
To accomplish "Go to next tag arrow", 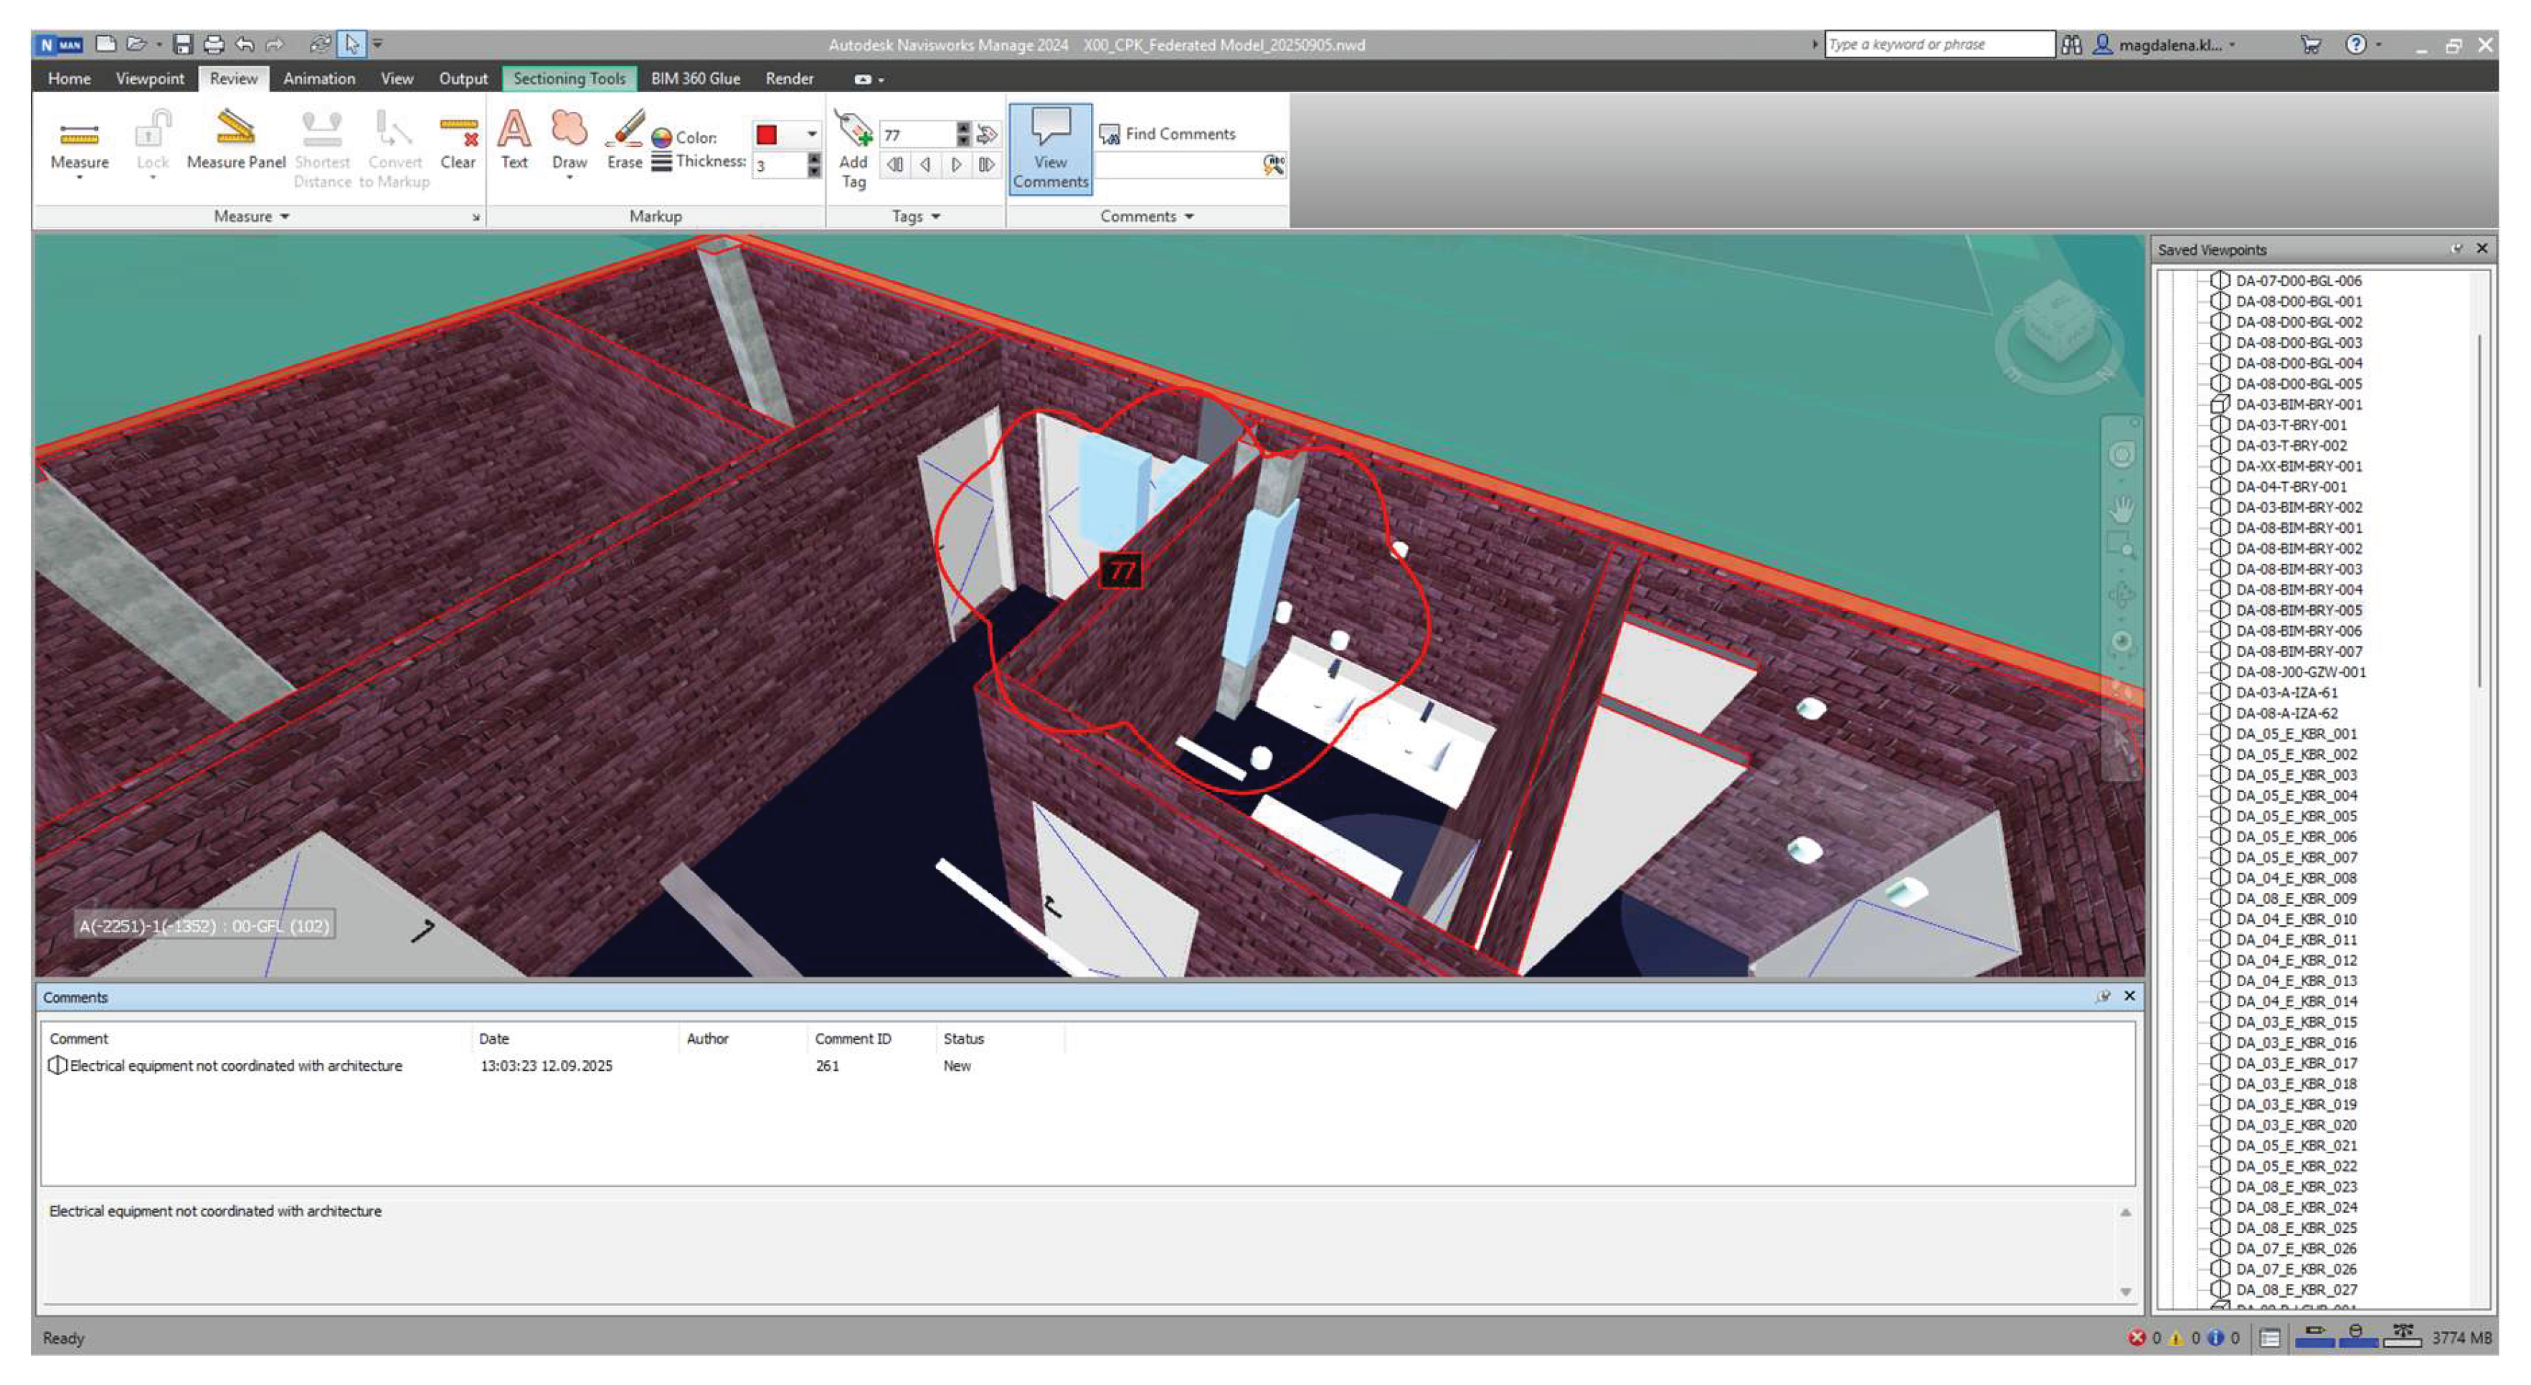I will (x=955, y=165).
